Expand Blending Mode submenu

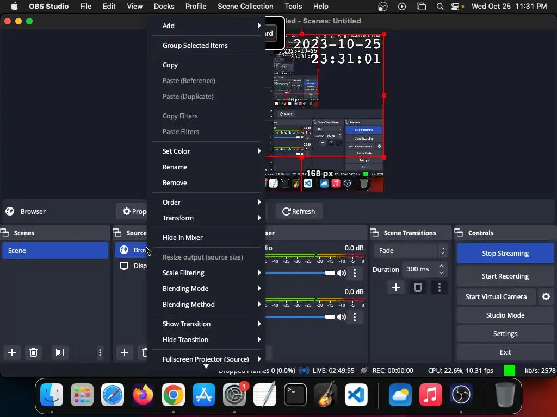(x=207, y=288)
